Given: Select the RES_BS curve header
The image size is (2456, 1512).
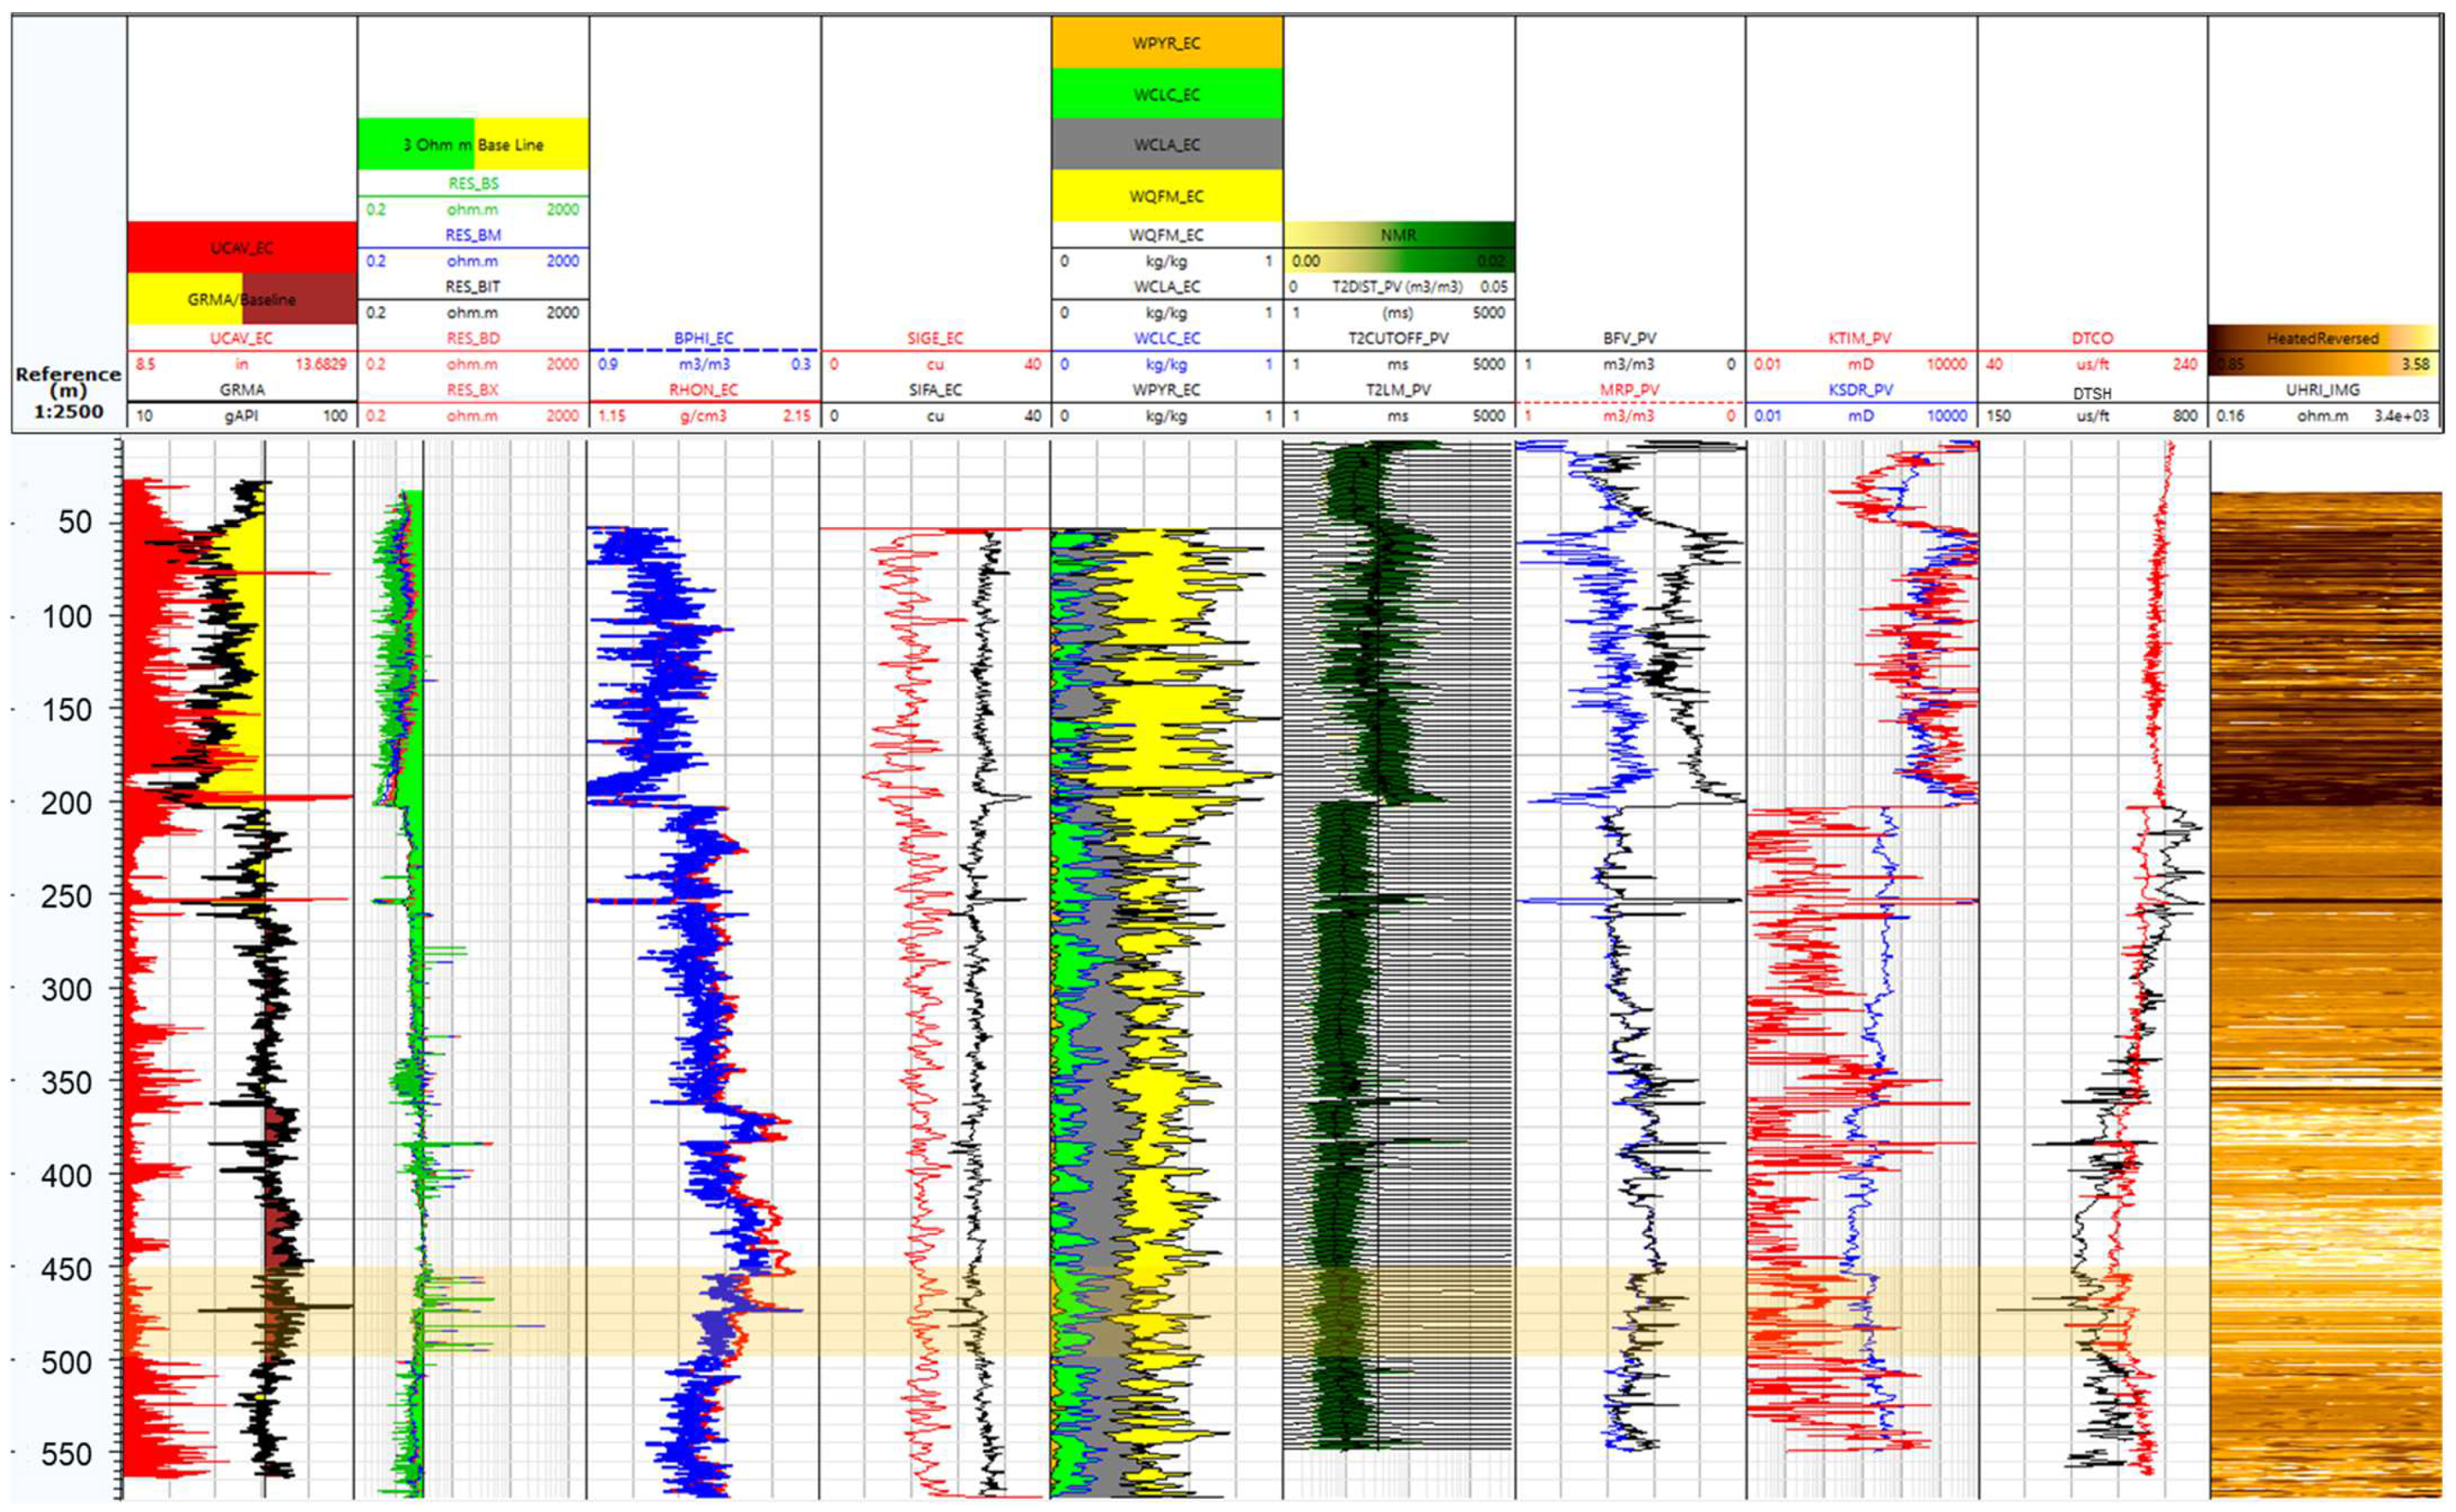Looking at the screenshot, I should [x=472, y=183].
